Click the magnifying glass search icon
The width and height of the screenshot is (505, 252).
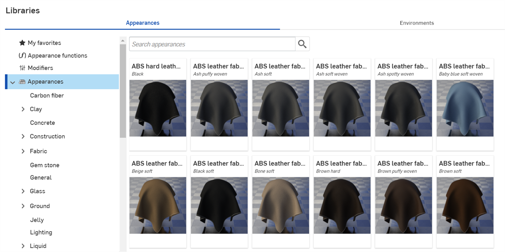tap(302, 44)
